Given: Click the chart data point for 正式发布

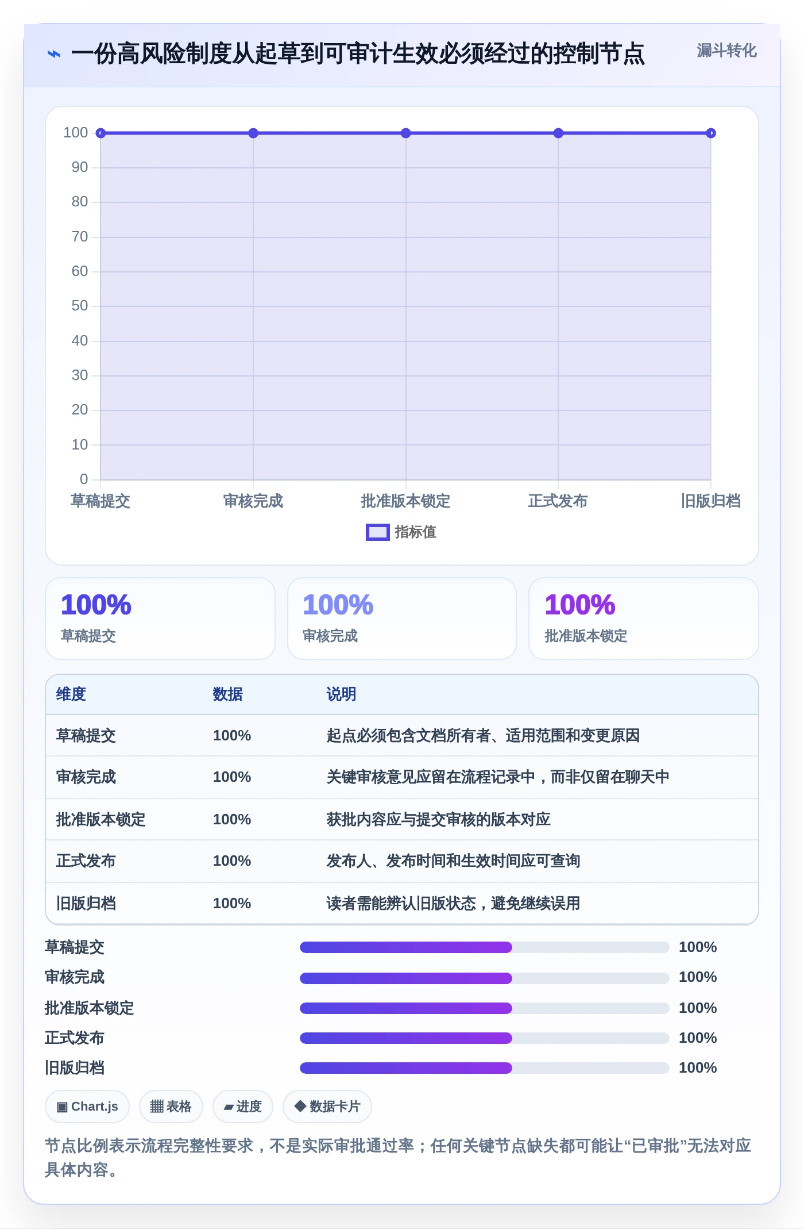Looking at the screenshot, I should click(x=558, y=133).
